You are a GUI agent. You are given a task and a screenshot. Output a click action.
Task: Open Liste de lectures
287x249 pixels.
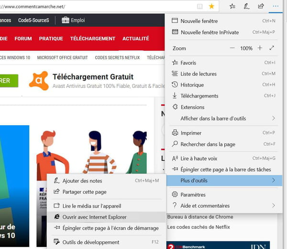pyautogui.click(x=224, y=74)
